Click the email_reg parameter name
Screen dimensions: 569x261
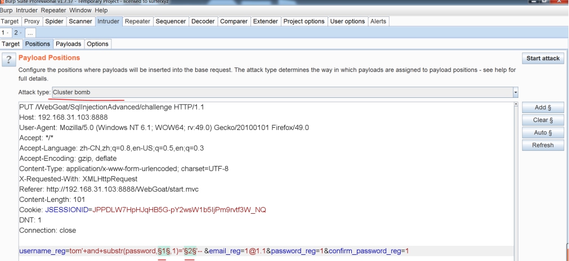pos(225,251)
